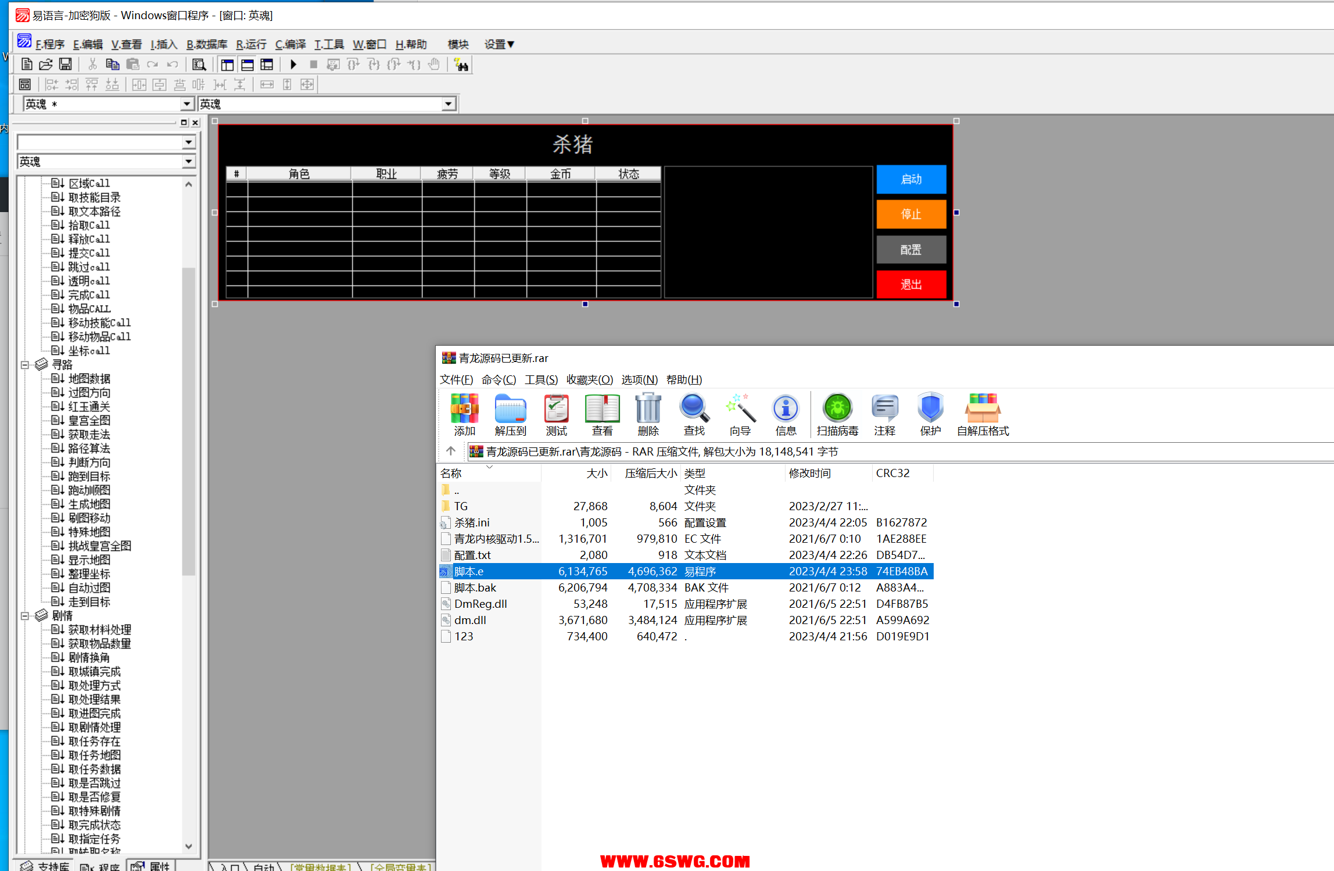Click the 角色 column header in the form table

[299, 174]
